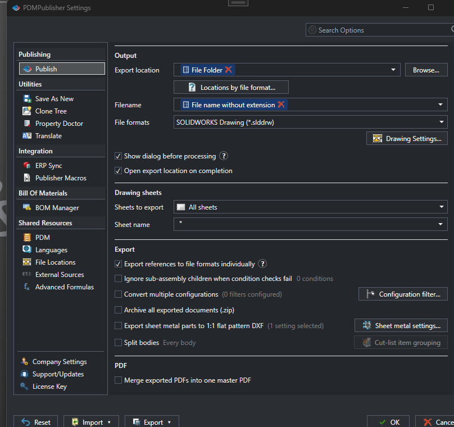
Task: Select the Clone Tree icon
Action: [x=27, y=111]
